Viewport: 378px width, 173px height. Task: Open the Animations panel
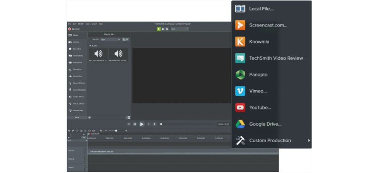click(x=77, y=76)
